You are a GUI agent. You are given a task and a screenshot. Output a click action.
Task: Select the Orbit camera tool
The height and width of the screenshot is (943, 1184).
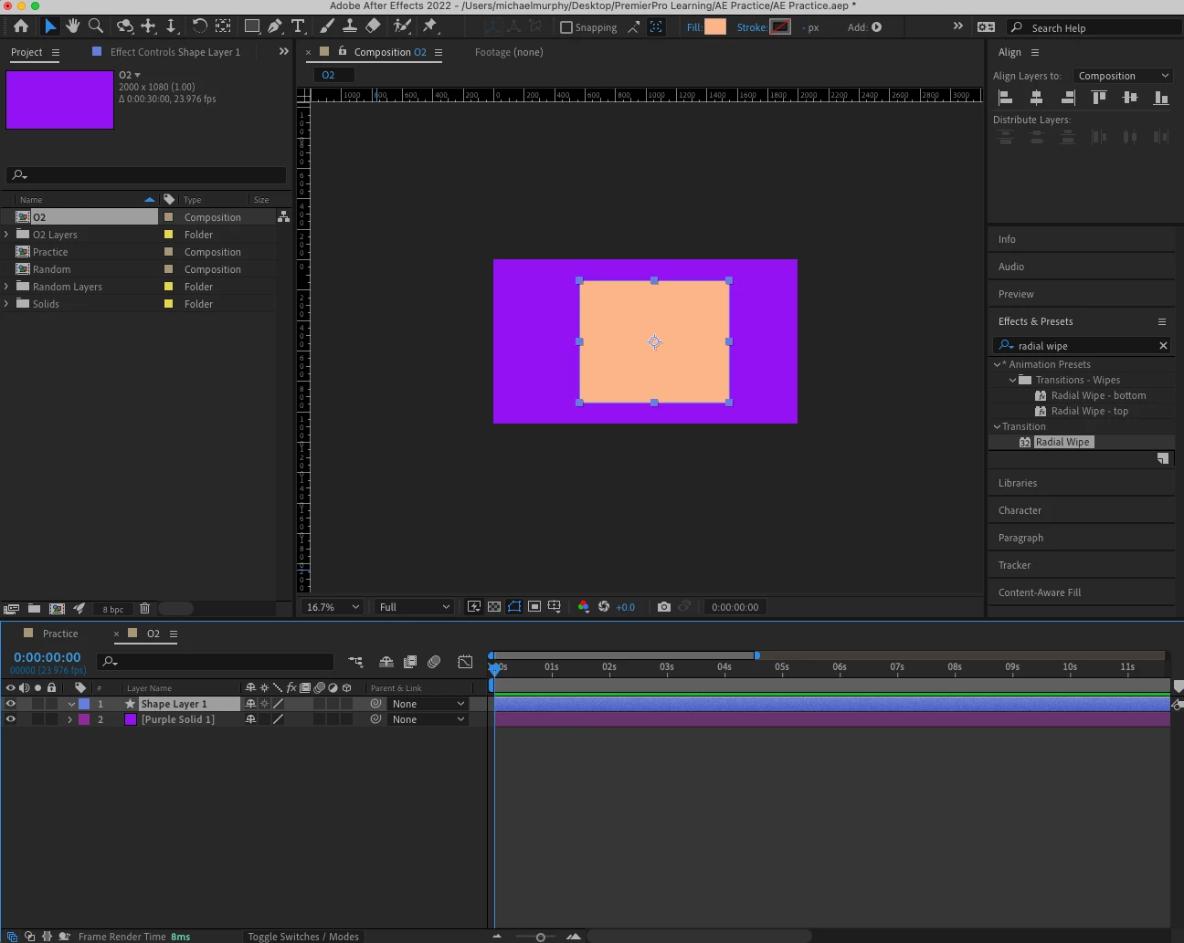(x=125, y=26)
